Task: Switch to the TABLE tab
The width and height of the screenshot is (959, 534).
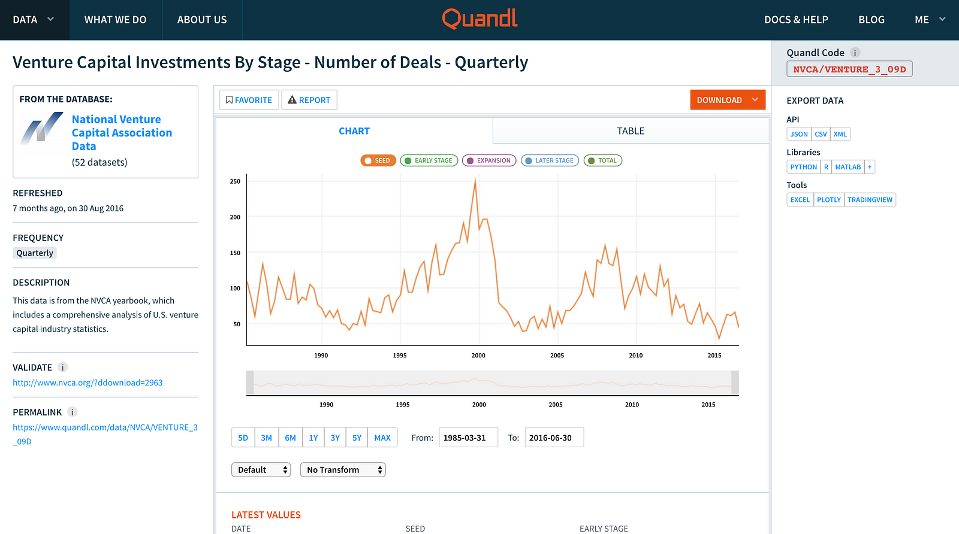Action: (x=631, y=131)
